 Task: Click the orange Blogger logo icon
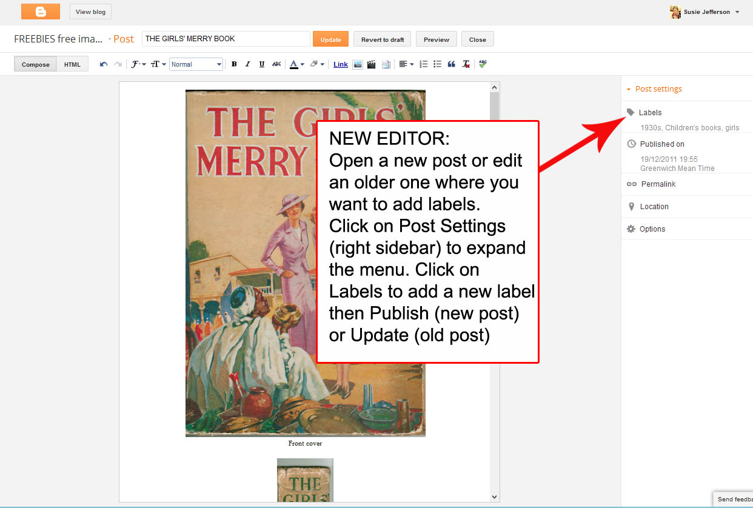[x=41, y=12]
